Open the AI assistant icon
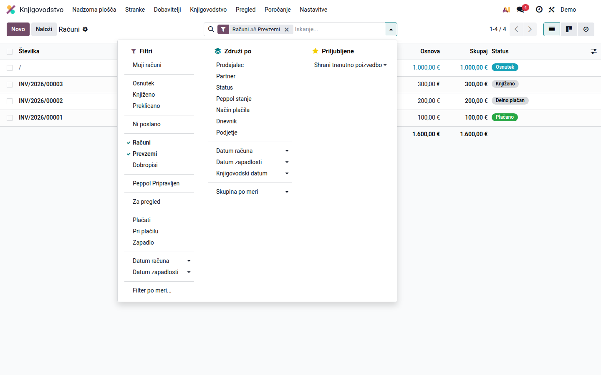The height and width of the screenshot is (375, 601). pyautogui.click(x=506, y=10)
